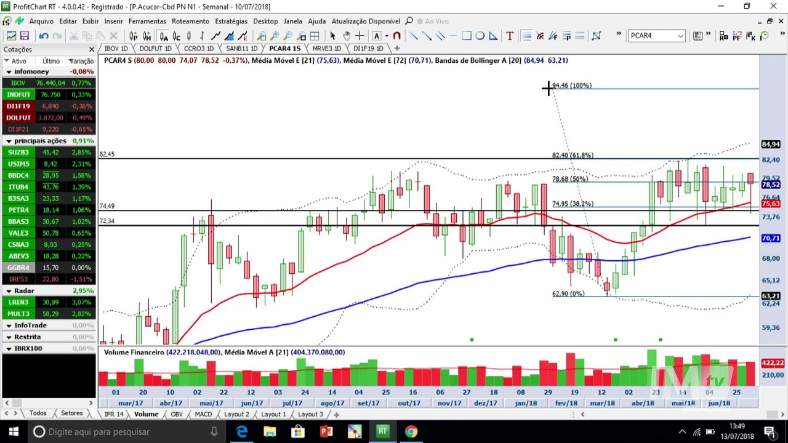Open the Estratégias menu
This screenshot has width=788, height=443.
coord(231,21)
